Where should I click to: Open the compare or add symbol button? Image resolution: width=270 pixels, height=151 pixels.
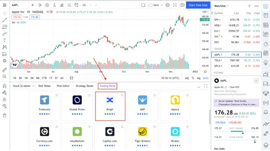(47, 5)
